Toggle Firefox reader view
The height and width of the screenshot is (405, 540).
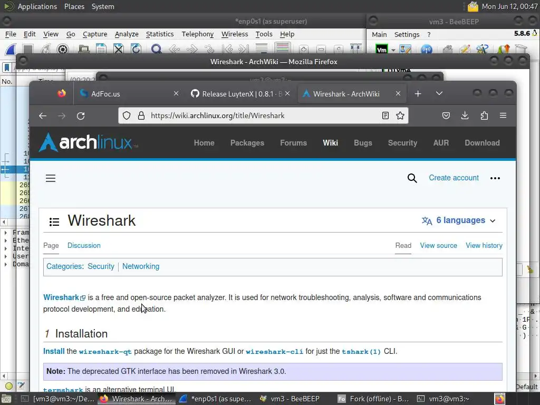tap(385, 115)
